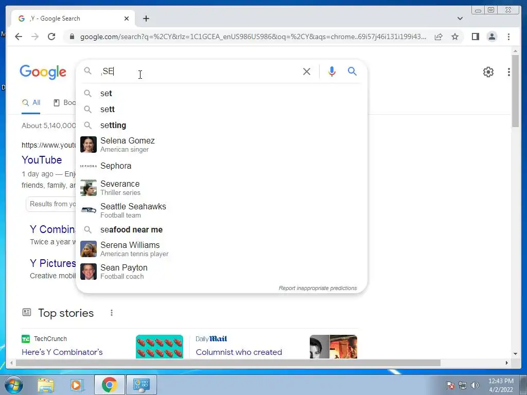Reload the current page
This screenshot has width=527, height=395.
51,37
